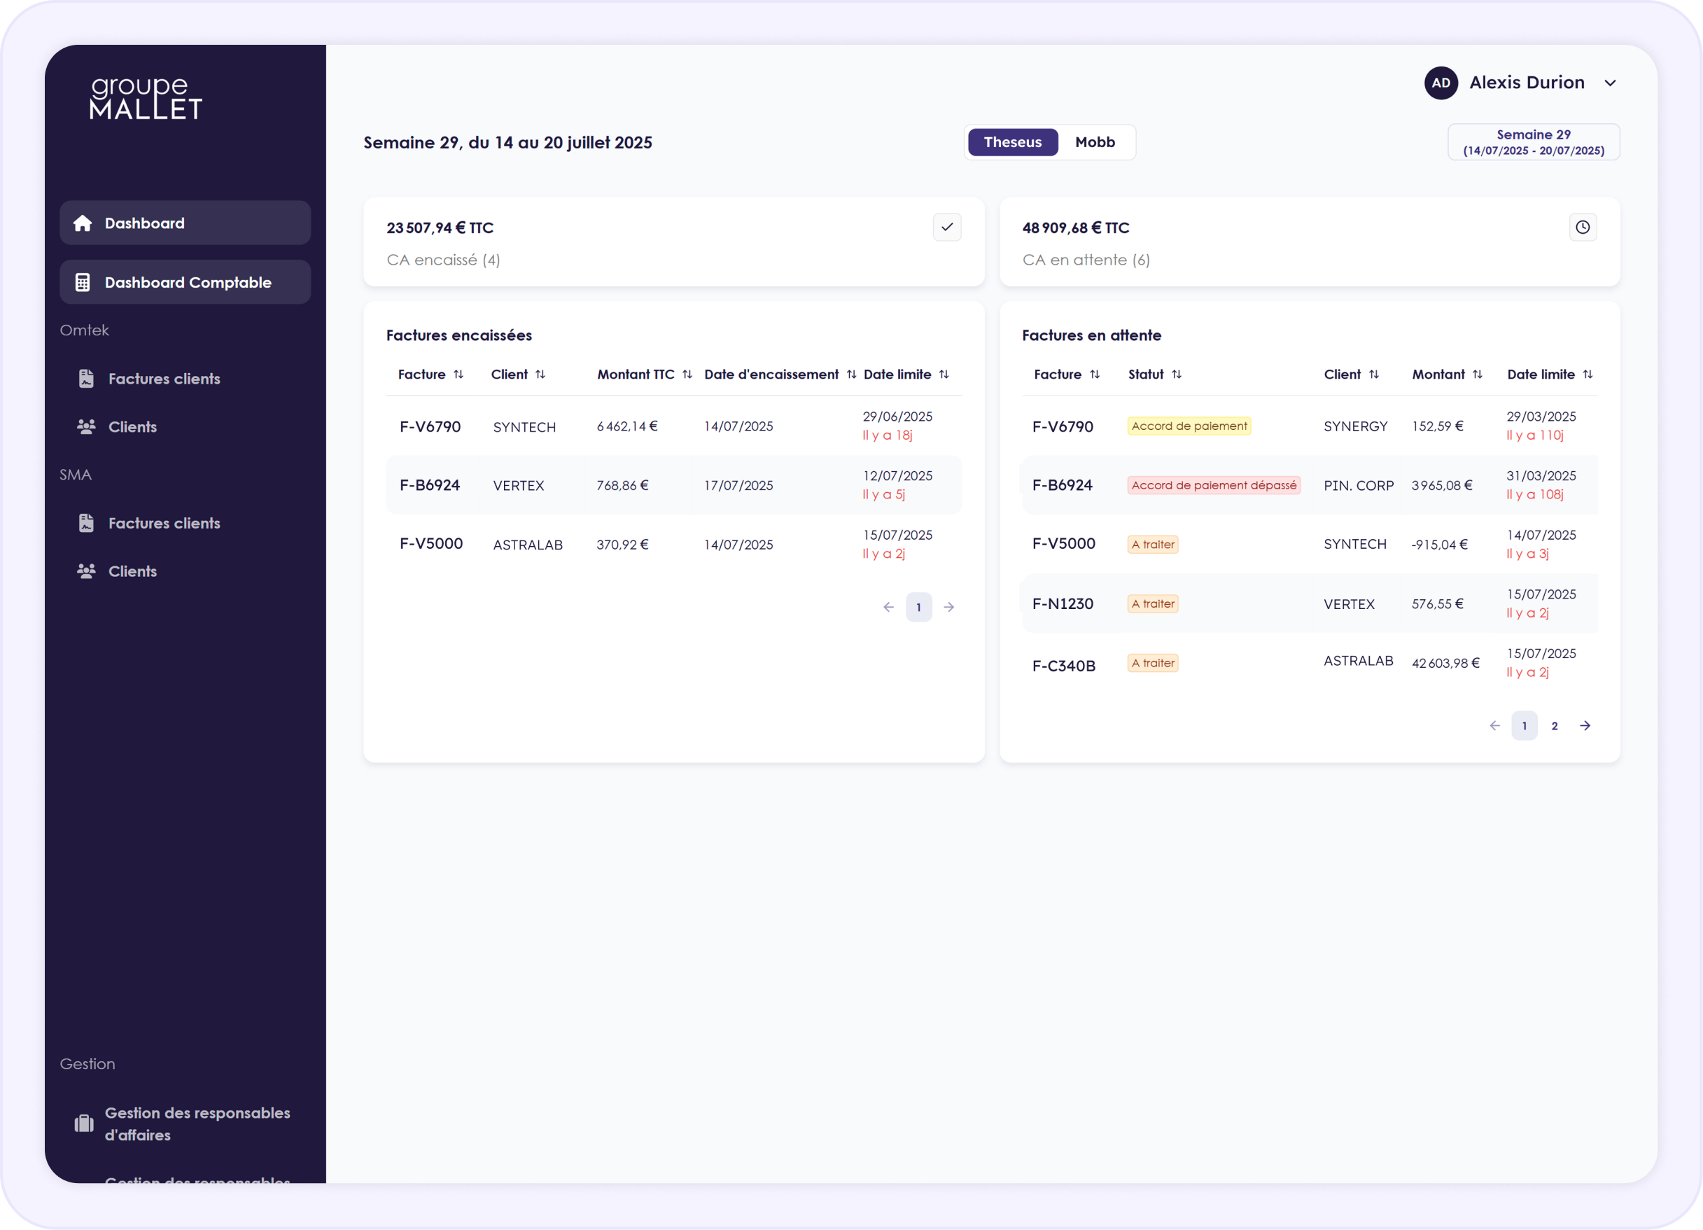Open Clients under Omtek section
Image resolution: width=1703 pixels, height=1230 pixels.
click(x=132, y=426)
